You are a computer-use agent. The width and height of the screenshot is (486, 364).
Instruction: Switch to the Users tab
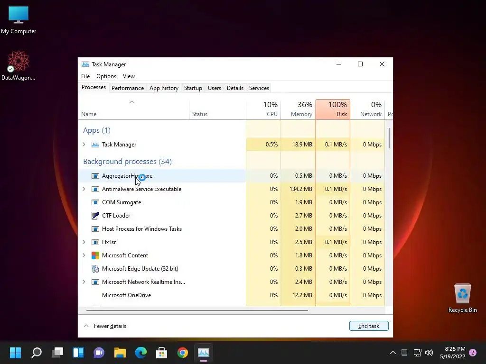(215, 88)
